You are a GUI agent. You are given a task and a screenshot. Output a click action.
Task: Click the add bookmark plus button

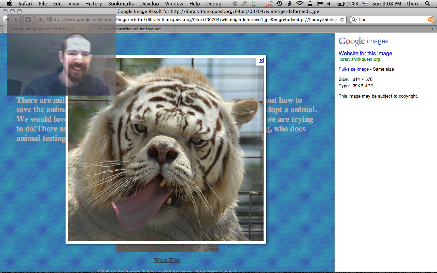pos(40,20)
